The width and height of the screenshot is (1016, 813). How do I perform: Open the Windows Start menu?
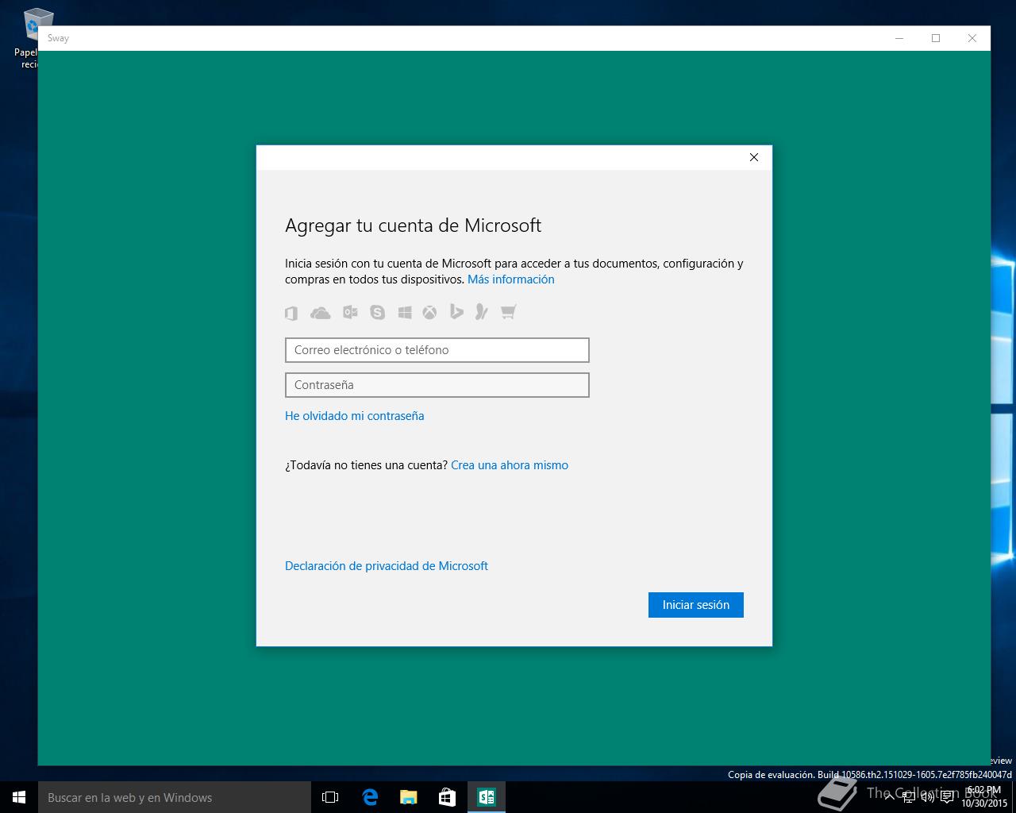(19, 797)
